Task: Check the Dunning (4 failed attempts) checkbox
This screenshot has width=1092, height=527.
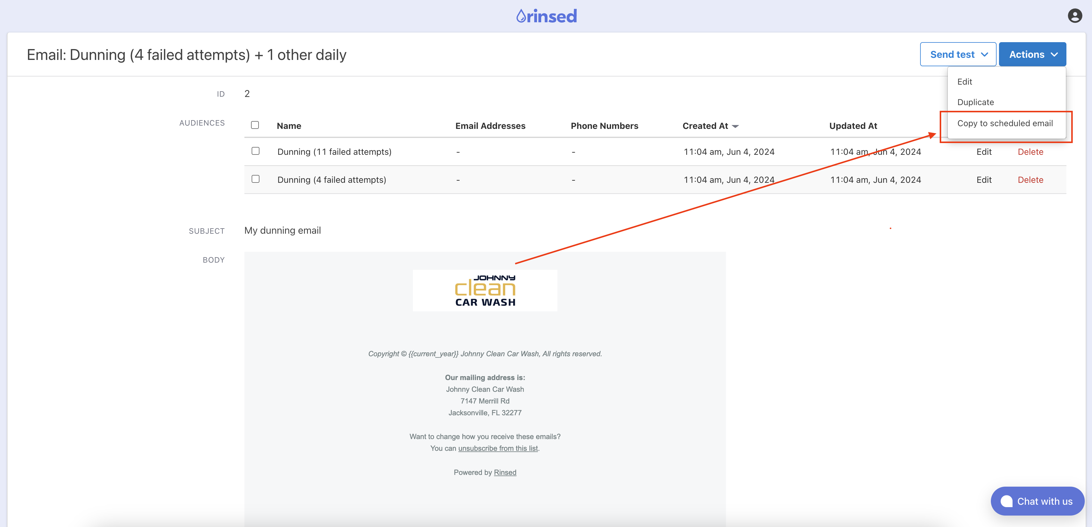Action: 255,179
